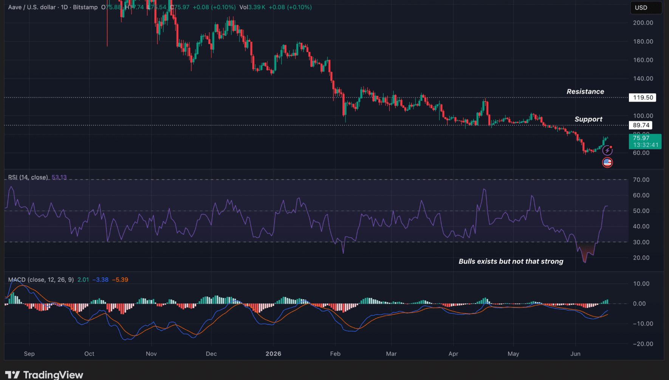Click the MACD signal value −5.39
669x380 pixels.
120,280
